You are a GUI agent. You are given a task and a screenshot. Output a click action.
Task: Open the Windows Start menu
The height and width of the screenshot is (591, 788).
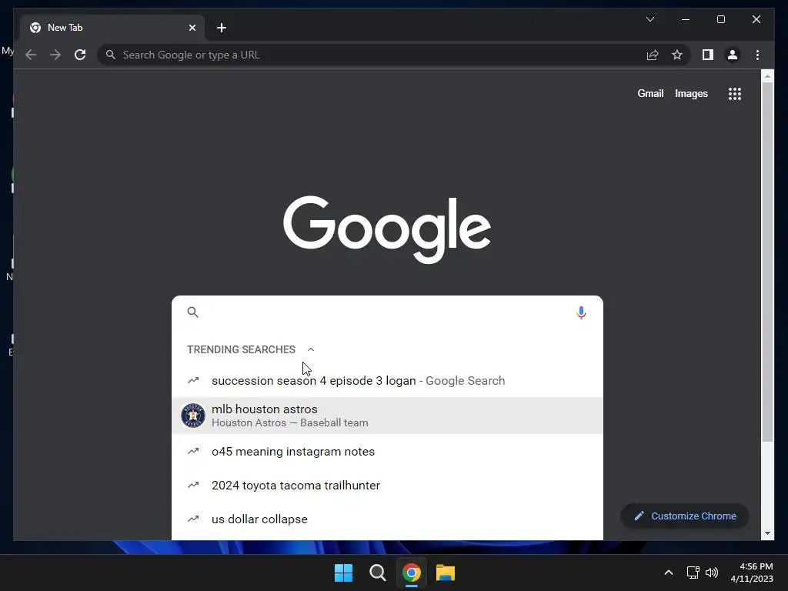(x=344, y=573)
